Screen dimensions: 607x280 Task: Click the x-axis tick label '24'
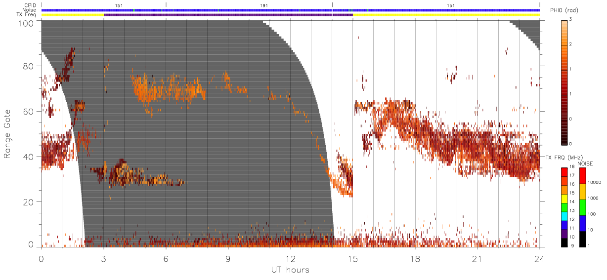pyautogui.click(x=539, y=258)
